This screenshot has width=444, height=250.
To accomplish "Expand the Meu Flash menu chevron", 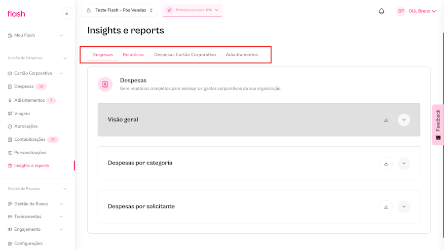I will (61, 36).
